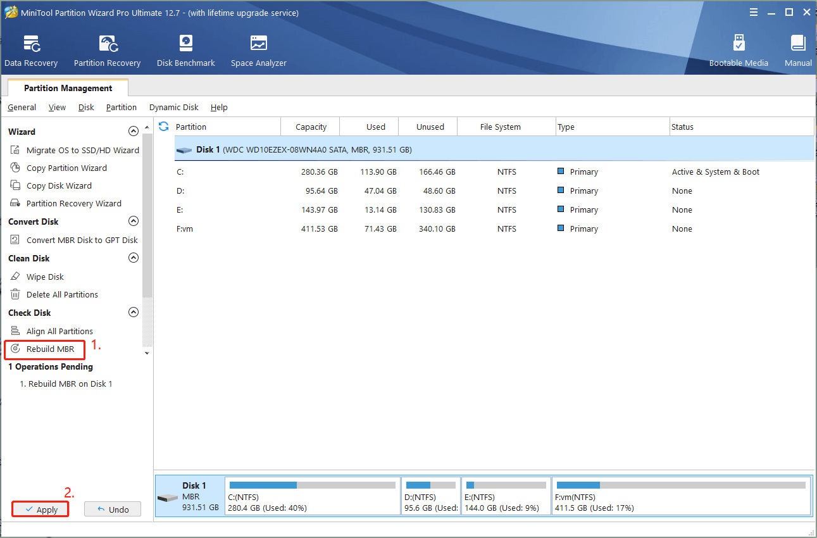Open Space Analyzer tool
817x538 pixels.
pyautogui.click(x=258, y=51)
